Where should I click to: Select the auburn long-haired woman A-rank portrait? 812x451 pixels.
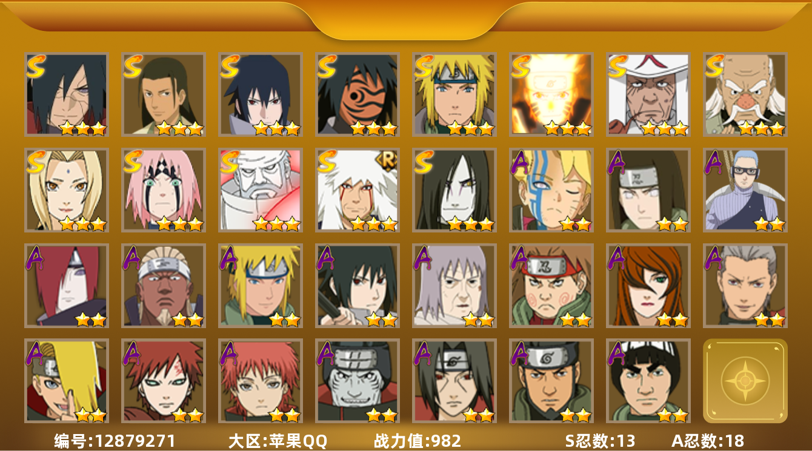tap(648, 286)
